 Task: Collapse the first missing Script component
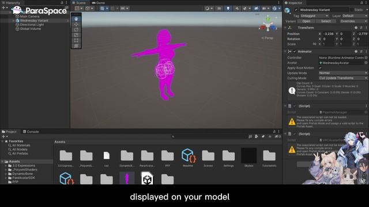(285, 106)
